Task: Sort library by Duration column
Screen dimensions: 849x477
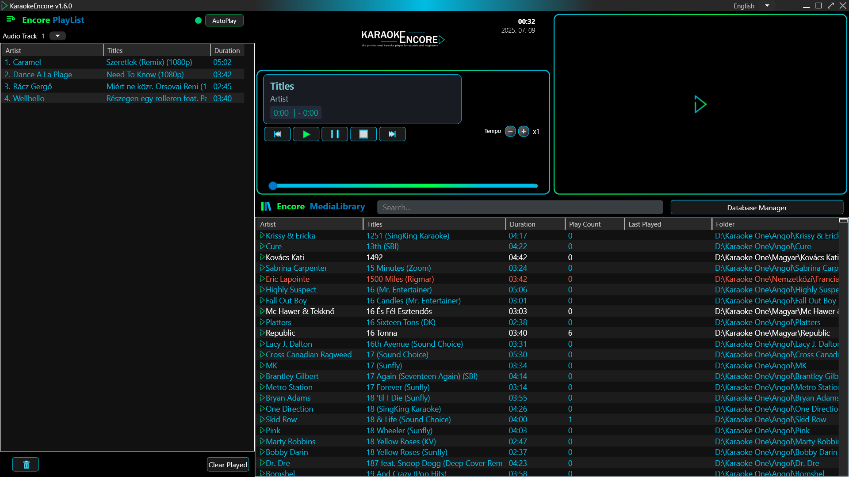Action: [x=535, y=224]
